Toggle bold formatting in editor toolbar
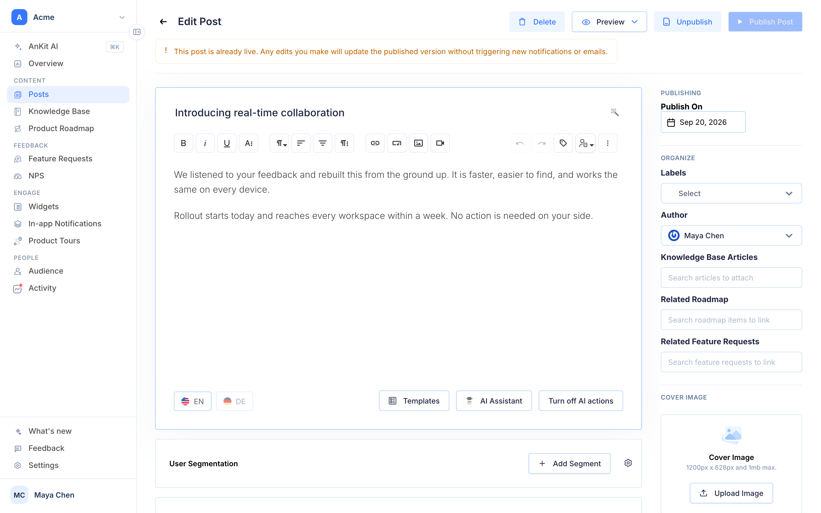Viewport: 821px width, 513px height. pos(183,143)
